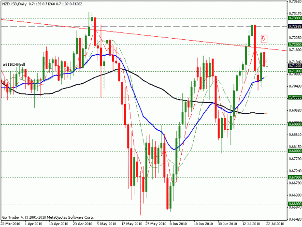
Task: Click the 0.66000 green price level tag
Action: point(295,204)
